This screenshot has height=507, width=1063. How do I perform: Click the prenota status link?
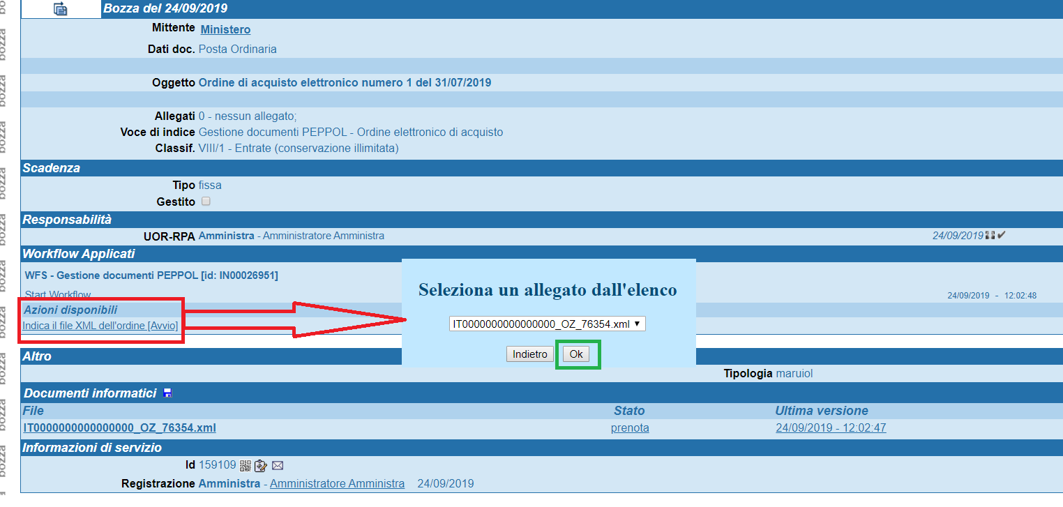click(x=630, y=427)
